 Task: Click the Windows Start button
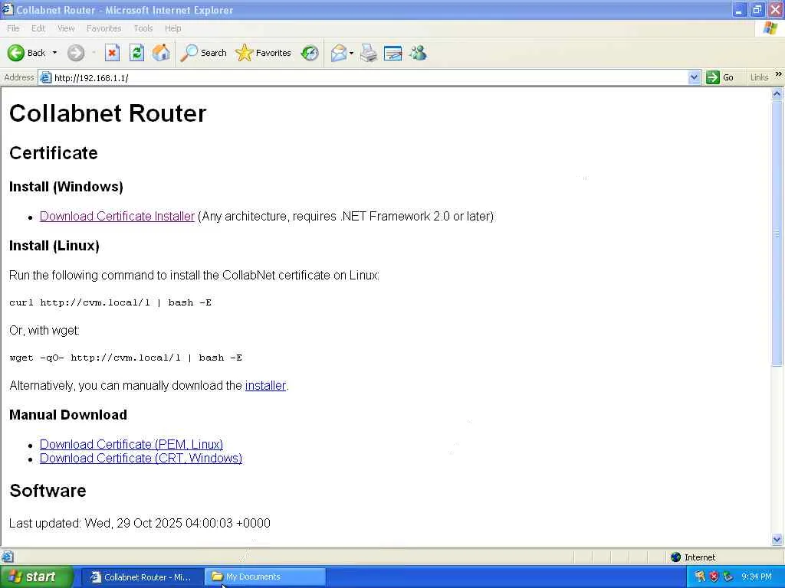[x=36, y=577]
